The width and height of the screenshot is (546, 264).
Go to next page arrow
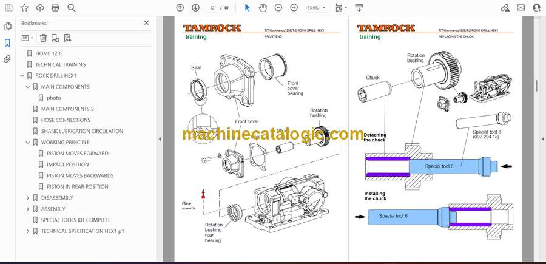coord(196,8)
